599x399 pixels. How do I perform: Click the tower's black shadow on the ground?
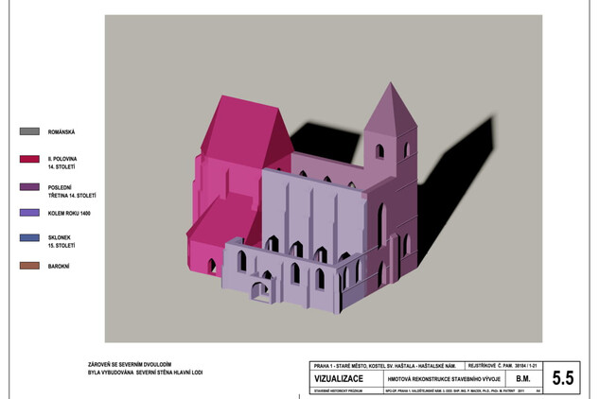coord(454,187)
